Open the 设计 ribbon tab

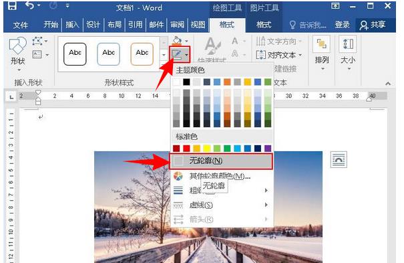pos(93,25)
